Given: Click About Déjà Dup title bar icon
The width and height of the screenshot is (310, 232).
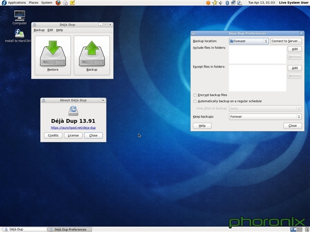Looking at the screenshot, I should coord(44,100).
